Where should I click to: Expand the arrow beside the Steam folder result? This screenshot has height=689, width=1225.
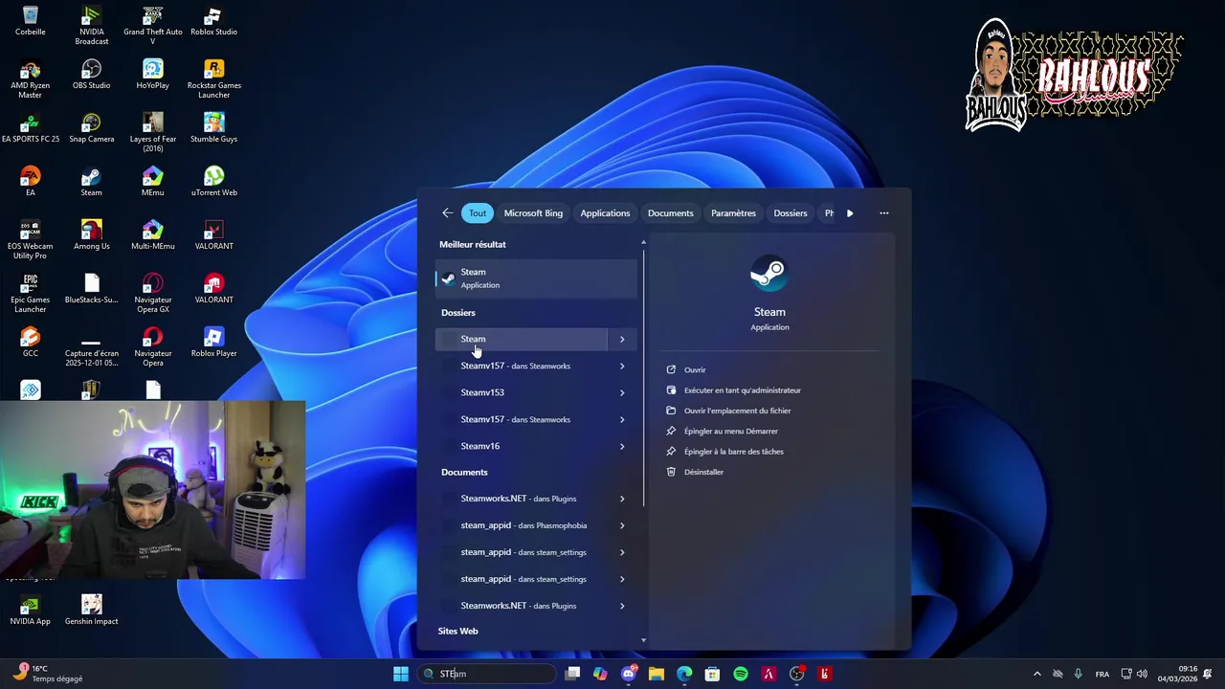click(x=622, y=339)
